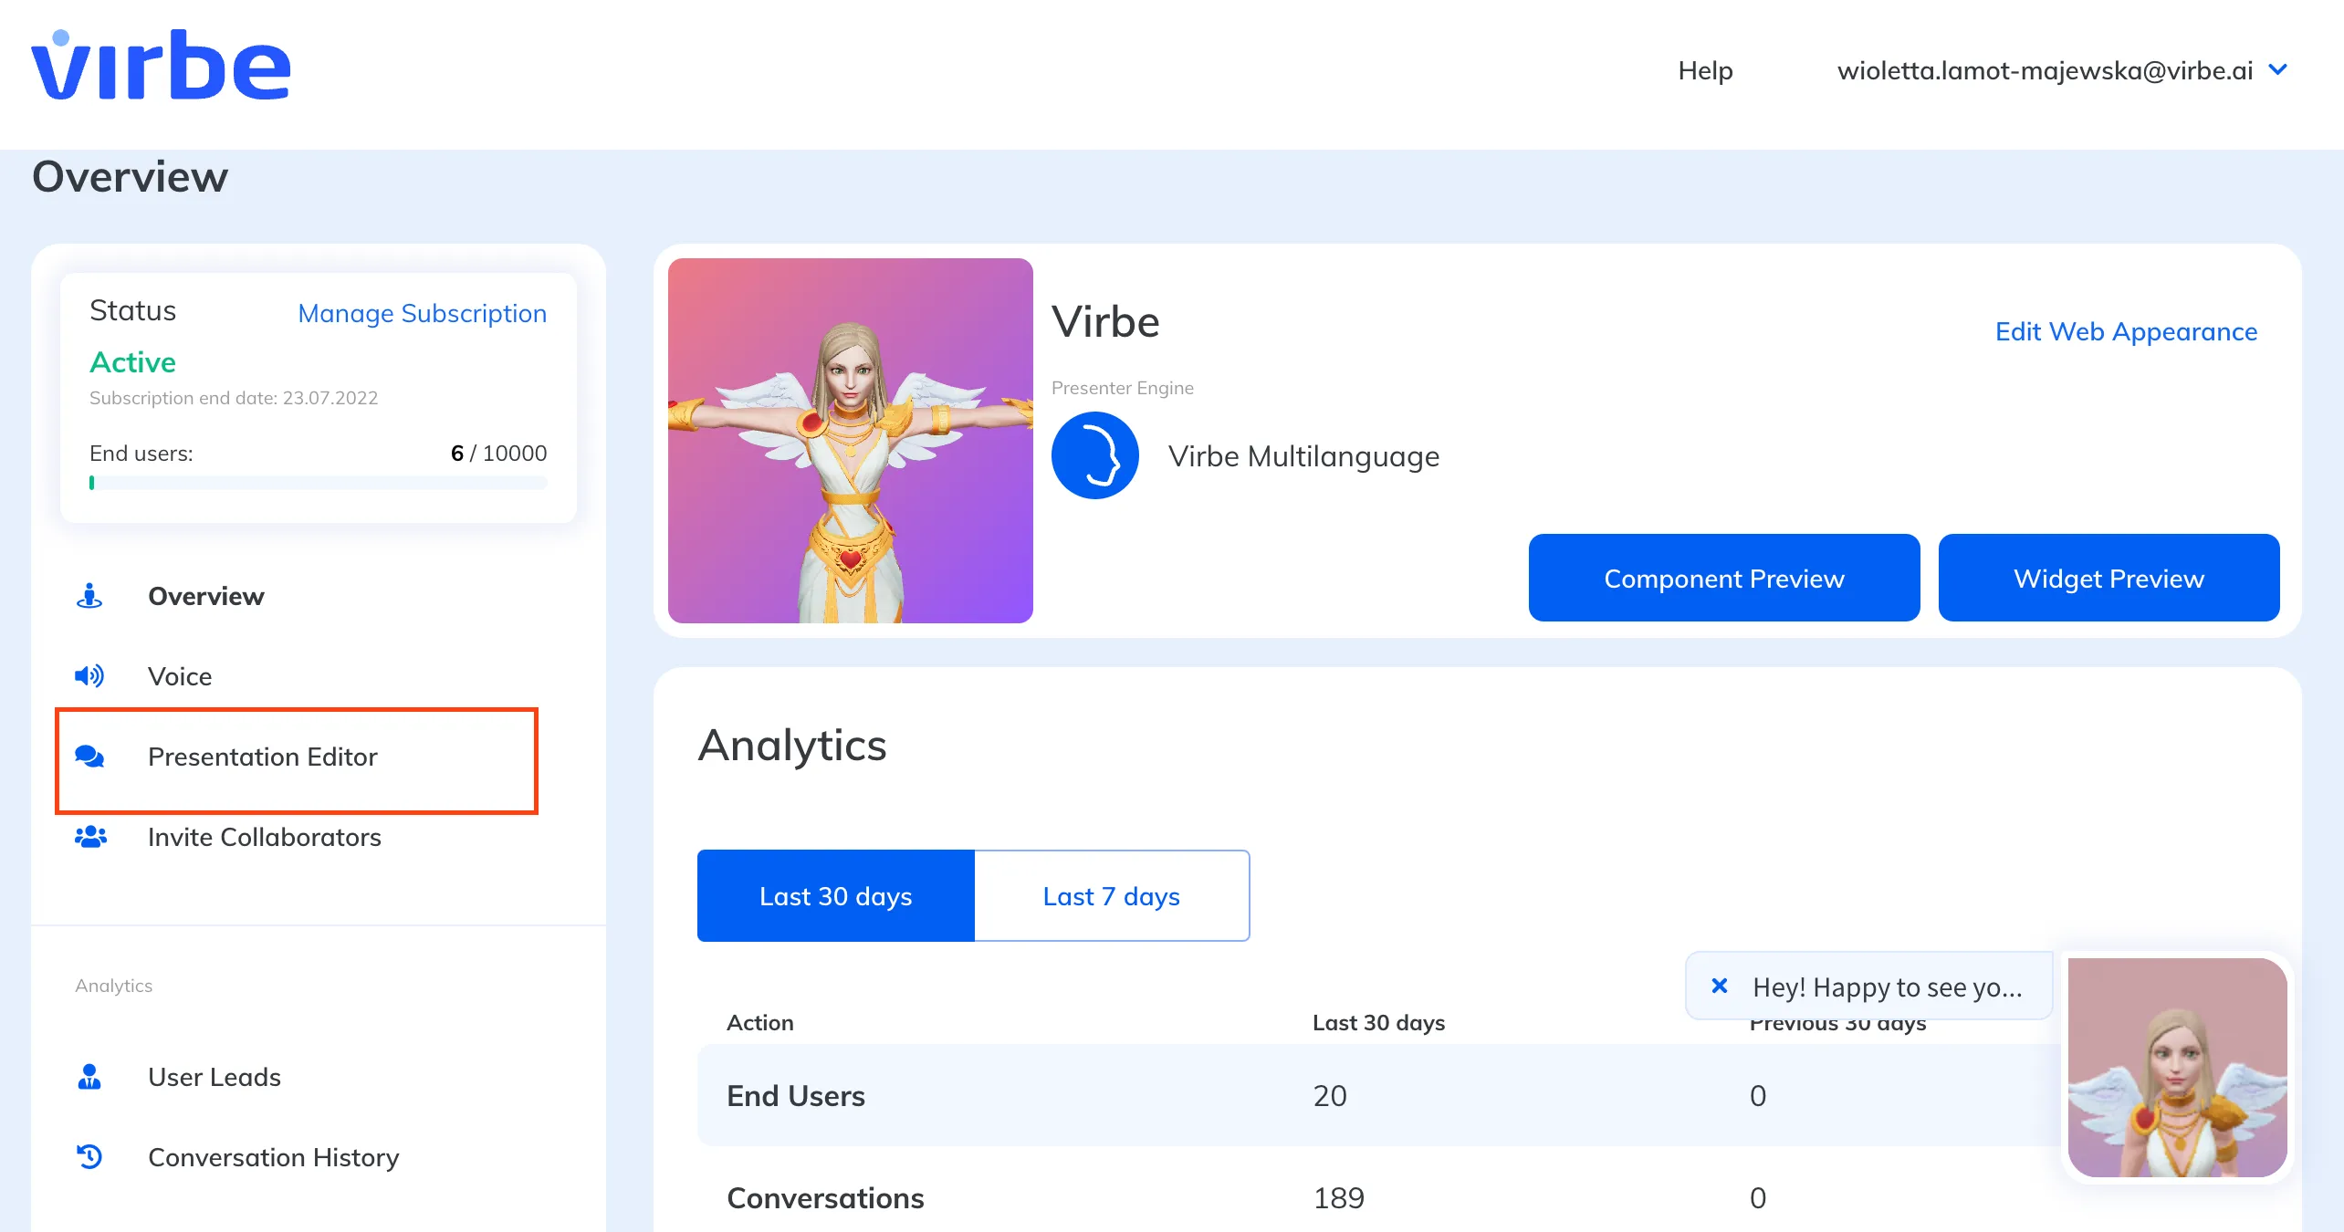Image resolution: width=2344 pixels, height=1232 pixels.
Task: Switch analytics to Last 30 days
Action: [836, 895]
